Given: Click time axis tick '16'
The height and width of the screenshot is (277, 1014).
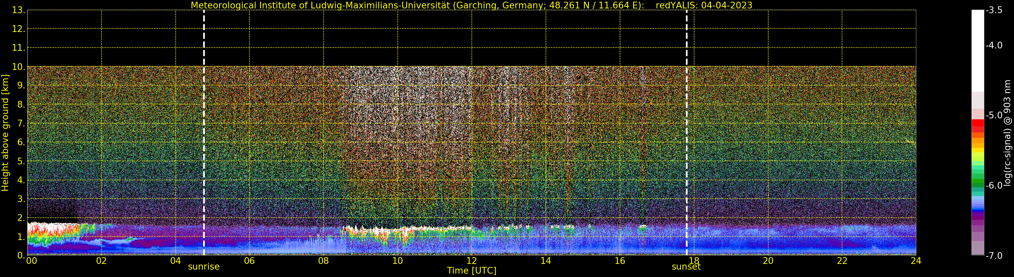Looking at the screenshot, I should pyautogui.click(x=620, y=261).
